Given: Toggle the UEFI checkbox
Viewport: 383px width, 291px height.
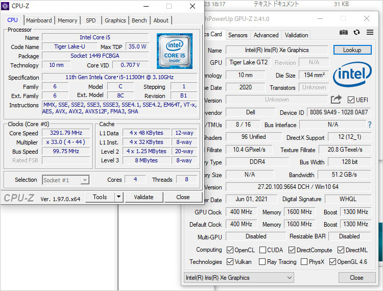Looking at the screenshot, I should pos(351,100).
